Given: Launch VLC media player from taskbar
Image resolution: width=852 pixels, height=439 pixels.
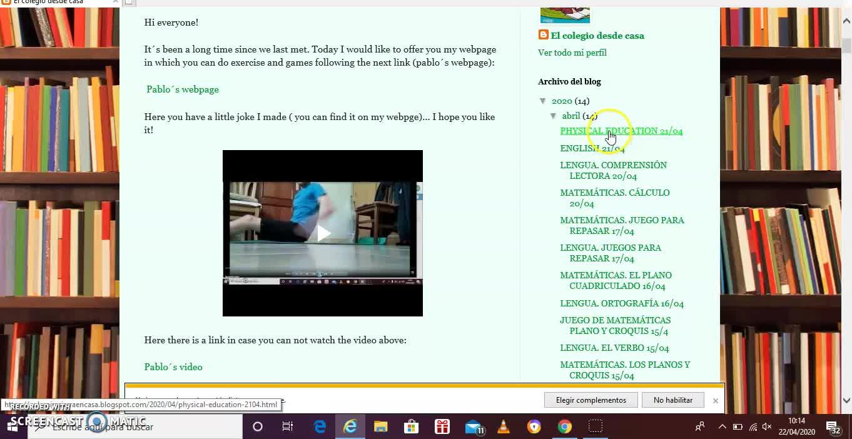Looking at the screenshot, I should coord(503,426).
